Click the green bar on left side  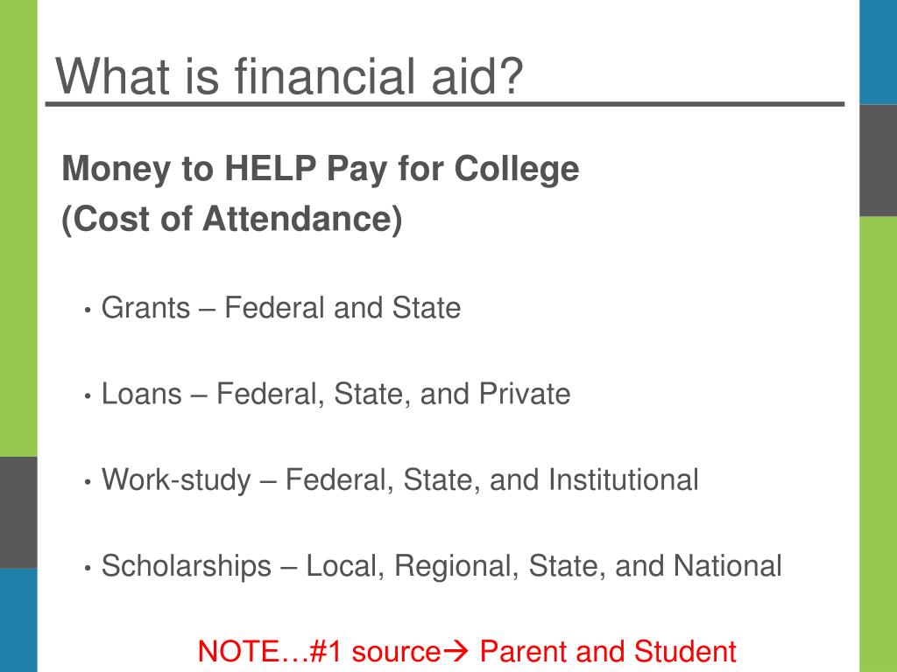(18, 228)
